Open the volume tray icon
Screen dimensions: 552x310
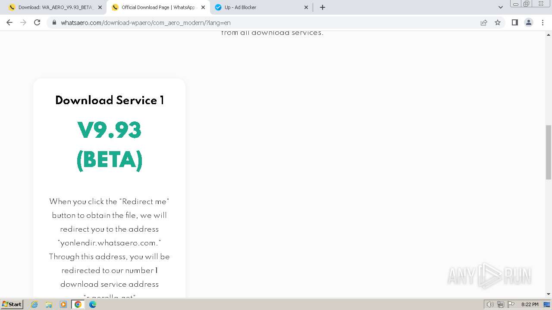(490, 304)
